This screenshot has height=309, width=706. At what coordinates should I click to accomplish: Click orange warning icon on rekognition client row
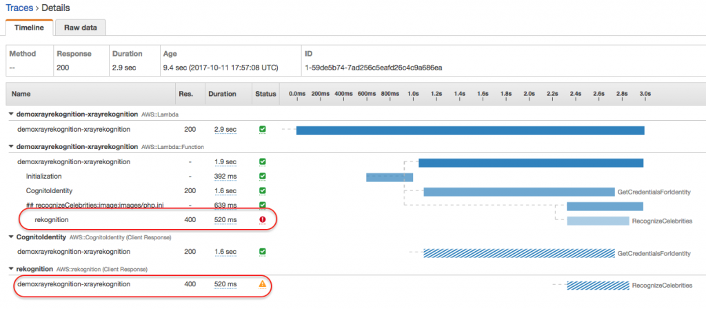[263, 284]
